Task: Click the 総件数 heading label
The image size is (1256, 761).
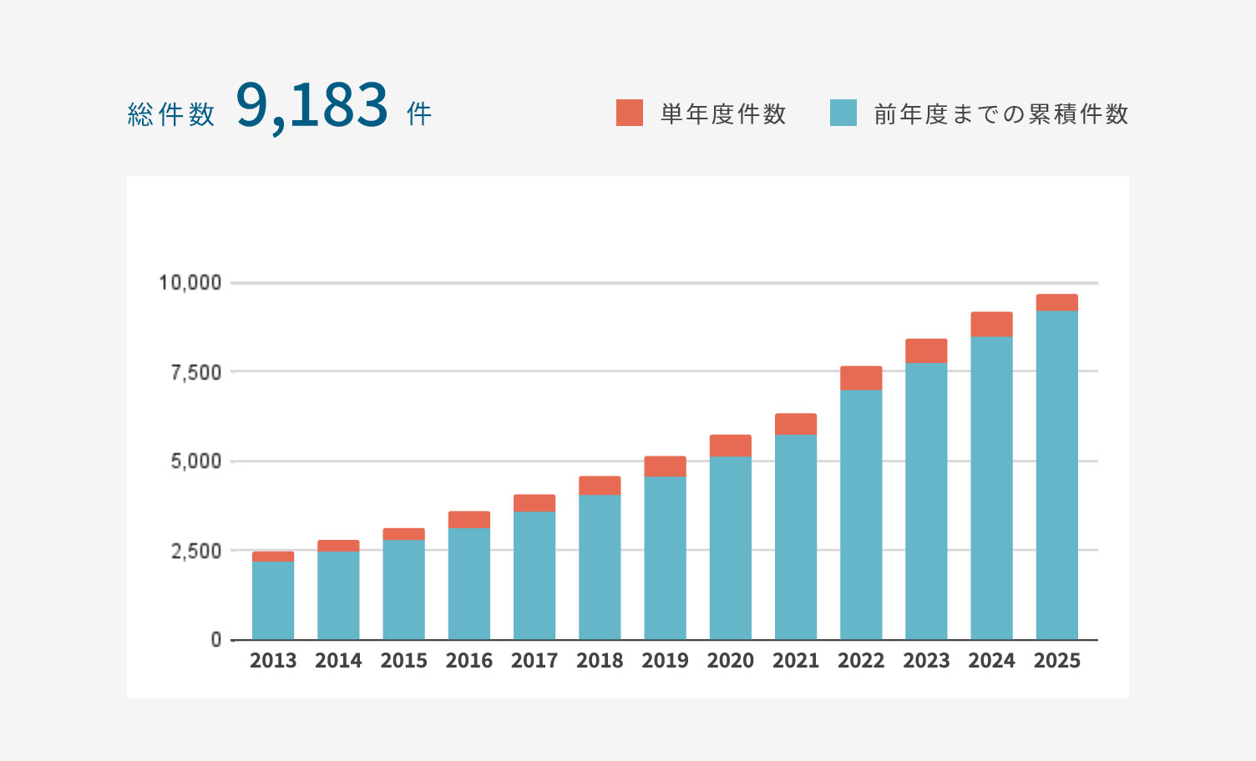Action: click(x=171, y=114)
